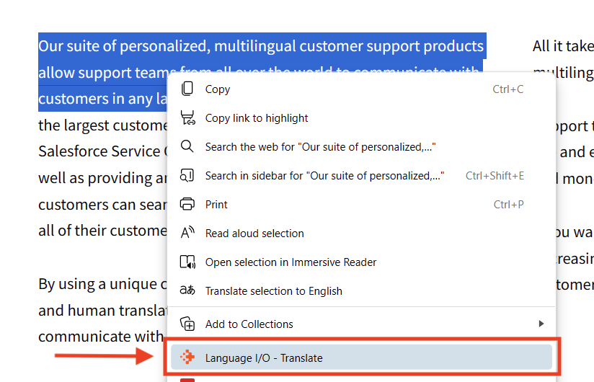Click highlighted text "customers in any la"

click(102, 99)
